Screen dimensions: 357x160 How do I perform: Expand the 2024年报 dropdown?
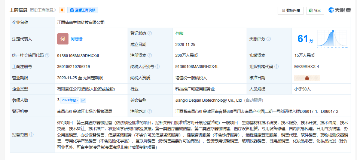point(70,100)
